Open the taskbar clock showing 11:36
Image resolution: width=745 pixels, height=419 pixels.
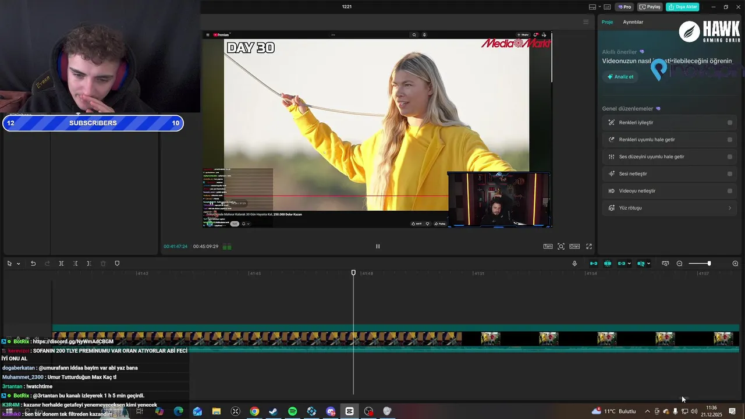point(711,411)
